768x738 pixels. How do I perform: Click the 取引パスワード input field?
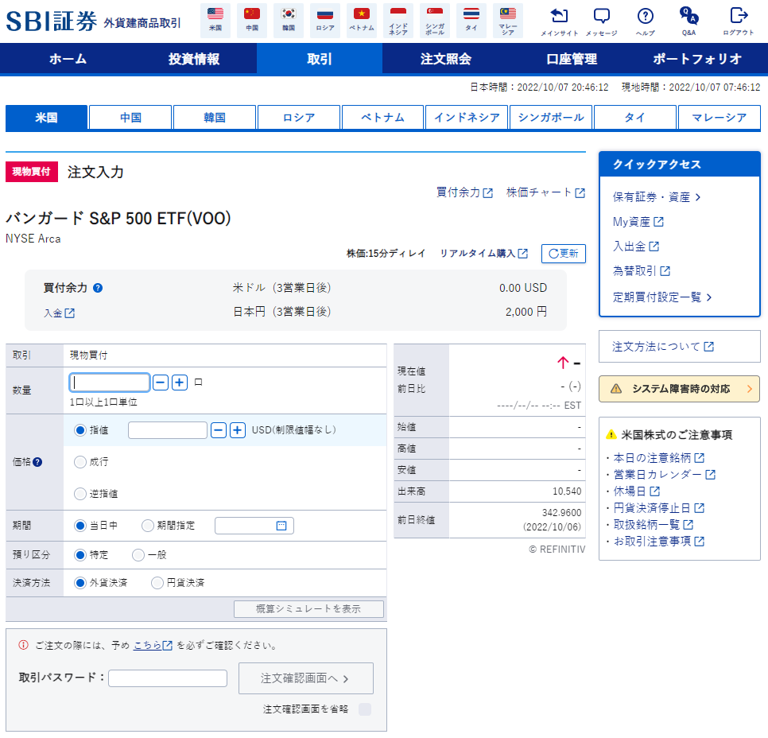[167, 678]
